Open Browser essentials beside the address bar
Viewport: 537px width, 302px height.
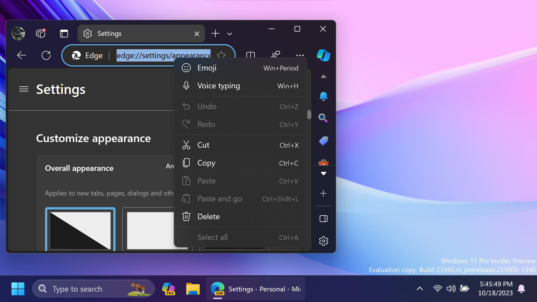click(275, 55)
